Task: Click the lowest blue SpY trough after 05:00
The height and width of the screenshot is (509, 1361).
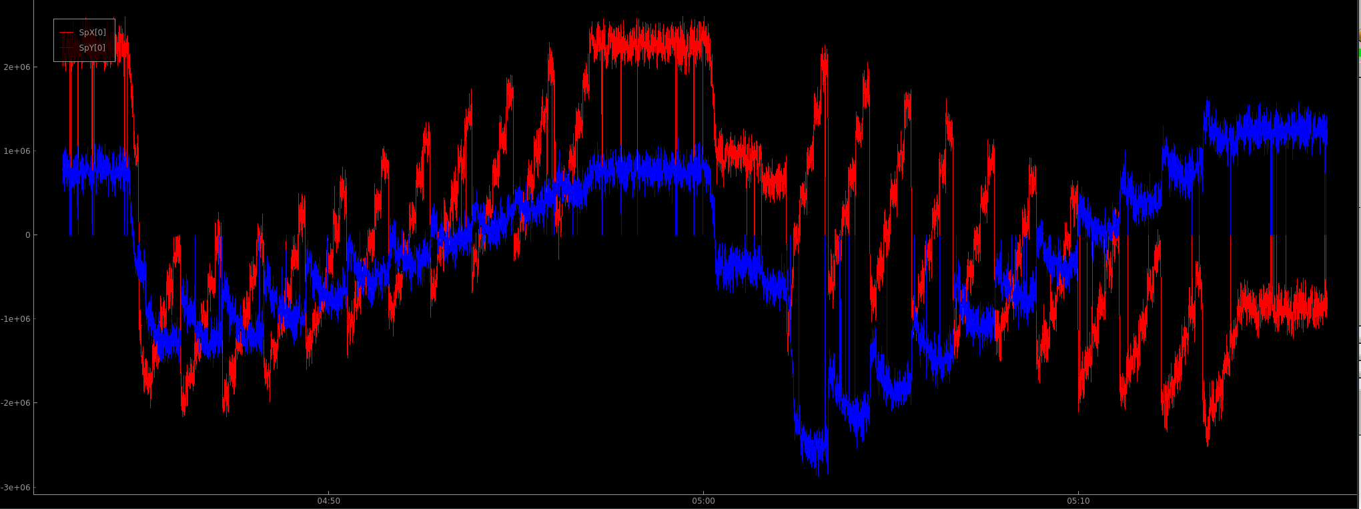Action: click(815, 445)
